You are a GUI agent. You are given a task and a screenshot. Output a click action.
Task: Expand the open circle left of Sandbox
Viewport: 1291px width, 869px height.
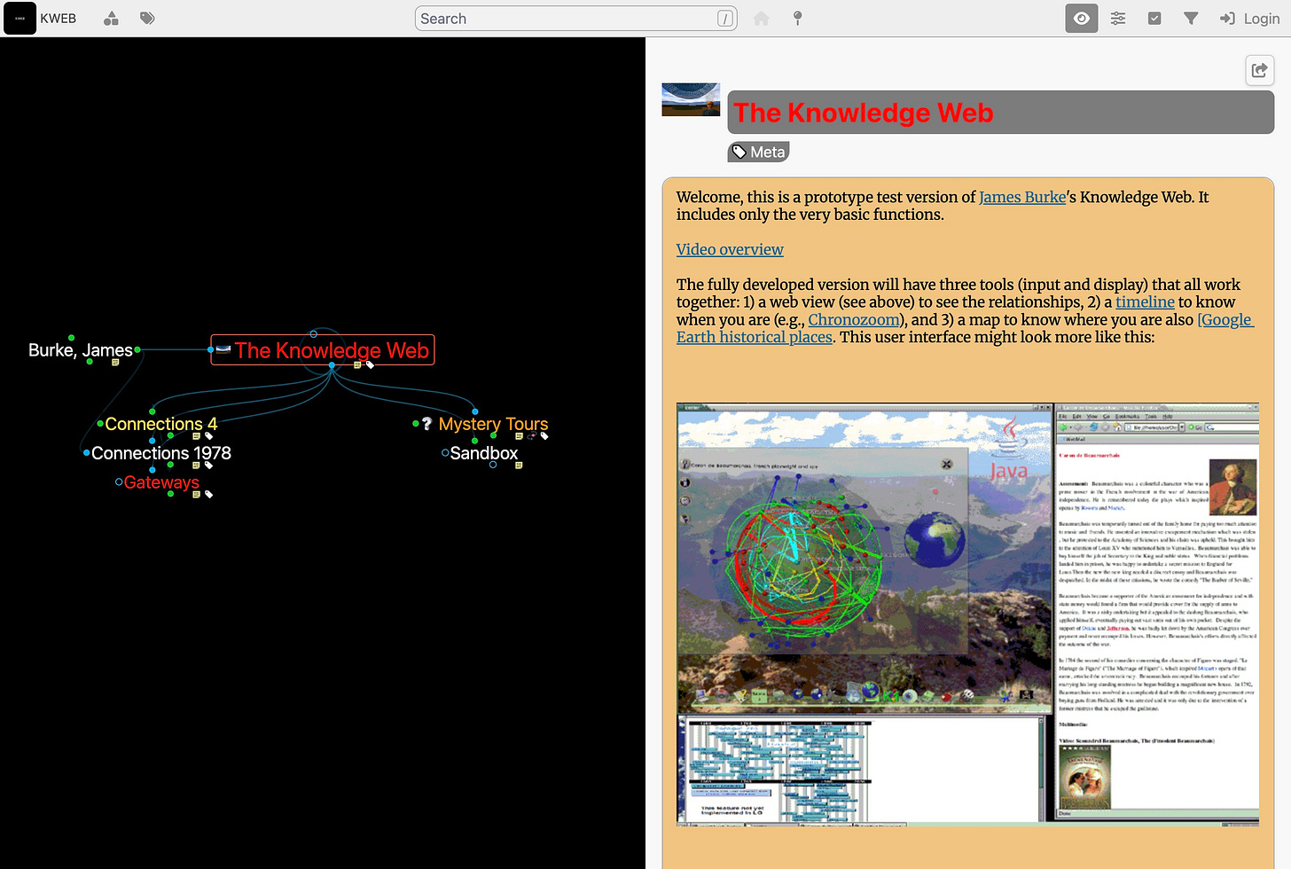445,453
